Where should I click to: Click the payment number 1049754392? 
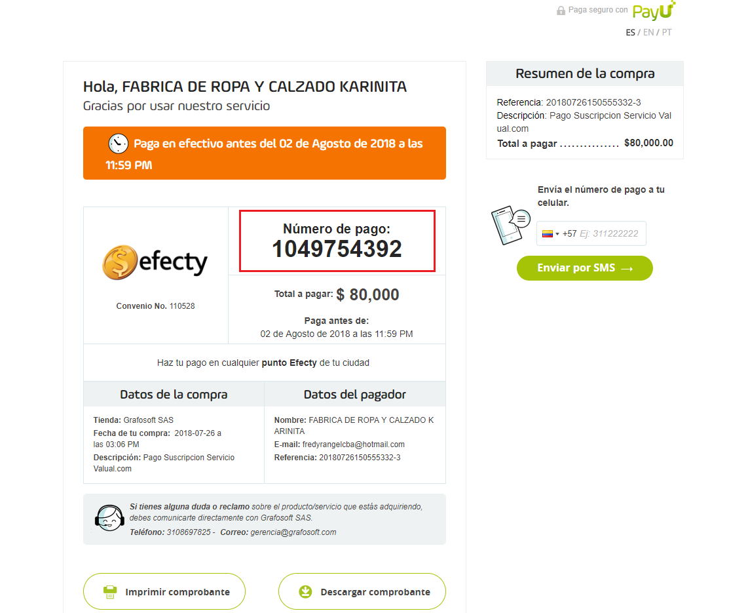337,249
